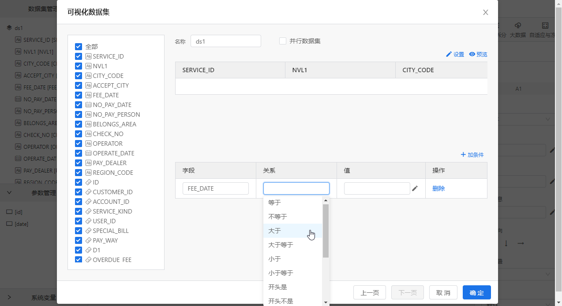
Task: Click the 下一页 button
Action: pyautogui.click(x=408, y=293)
